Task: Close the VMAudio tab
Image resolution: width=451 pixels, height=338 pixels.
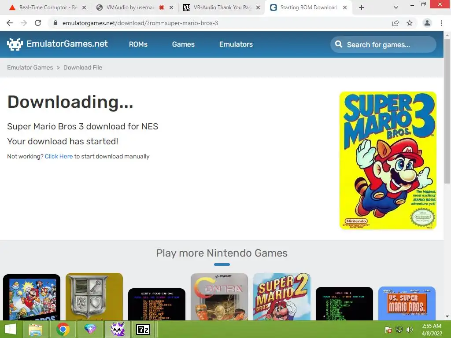Action: tap(171, 7)
